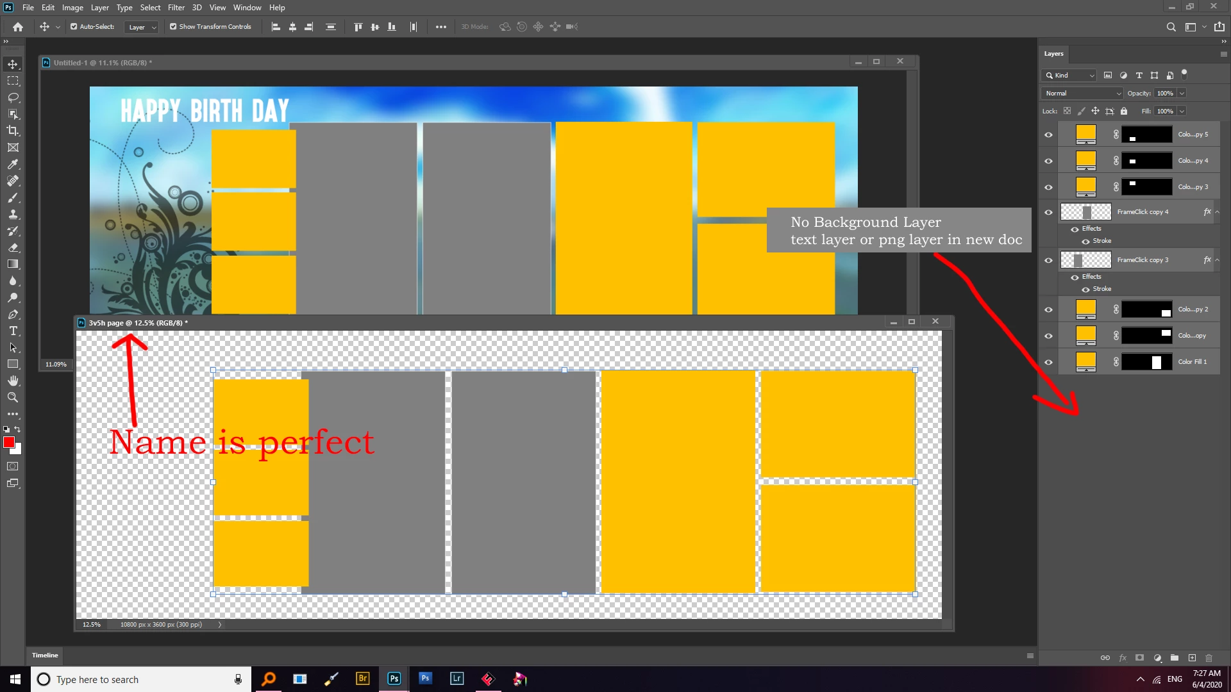Select the Crop tool
The height and width of the screenshot is (692, 1231).
(x=13, y=131)
